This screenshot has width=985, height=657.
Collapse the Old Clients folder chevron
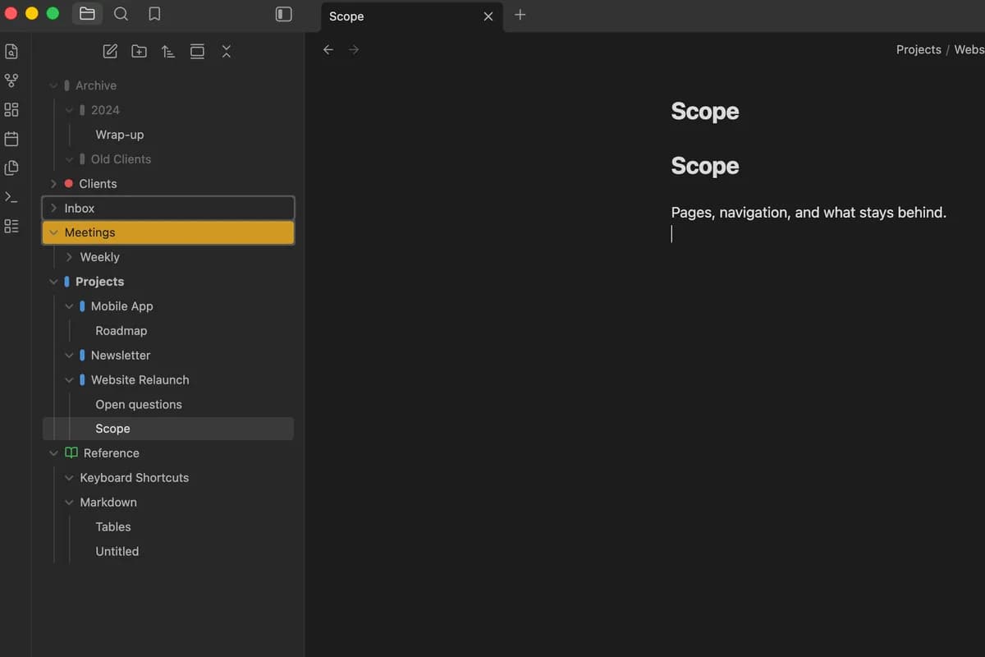click(70, 159)
